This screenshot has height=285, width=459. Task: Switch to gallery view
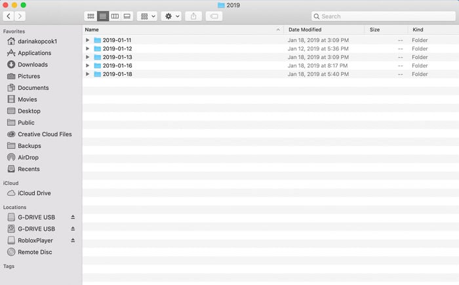[127, 16]
